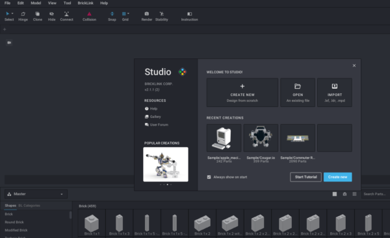Activate the Hide tool
390x238 pixels.
[51, 16]
